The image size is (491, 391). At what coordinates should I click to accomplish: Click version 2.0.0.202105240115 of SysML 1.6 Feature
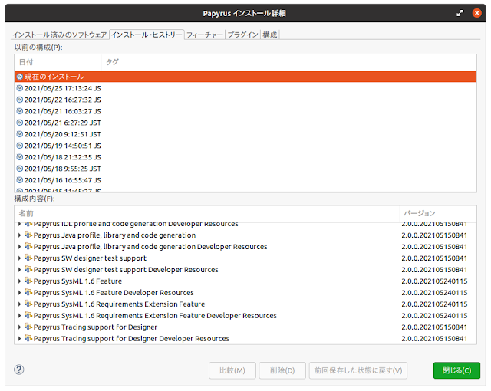[x=434, y=281]
